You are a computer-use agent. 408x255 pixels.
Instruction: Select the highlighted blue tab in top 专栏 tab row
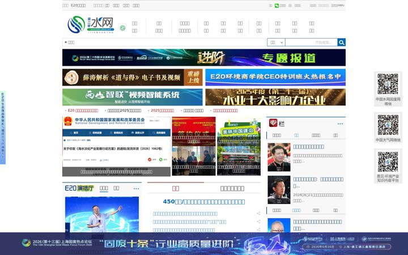pyautogui.click(x=296, y=135)
